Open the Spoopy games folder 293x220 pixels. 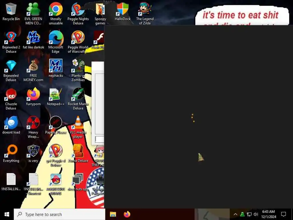click(100, 13)
